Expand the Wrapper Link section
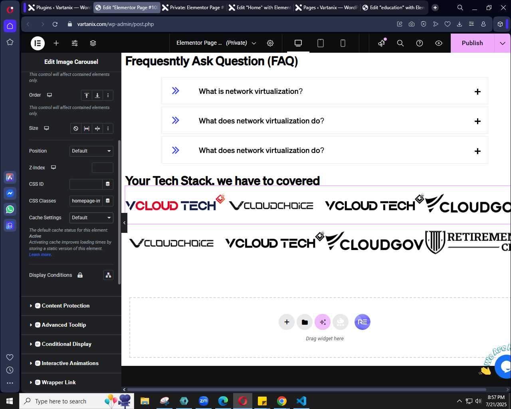This screenshot has height=409, width=511. (71, 383)
